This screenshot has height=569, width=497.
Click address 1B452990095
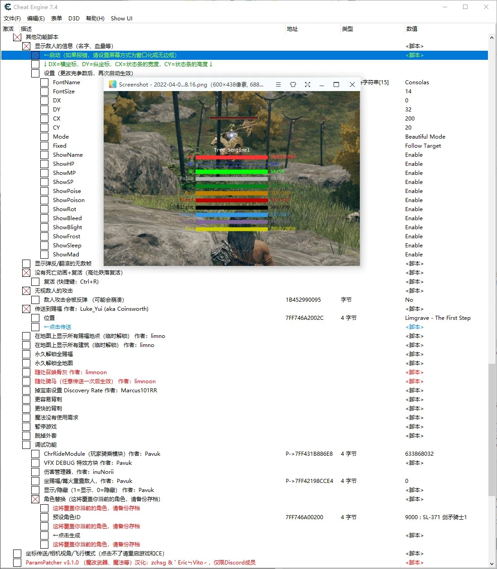[x=303, y=300]
